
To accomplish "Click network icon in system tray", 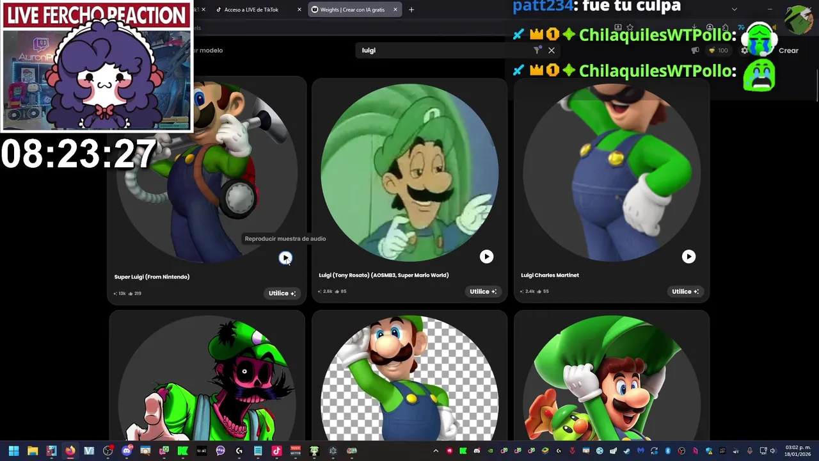I will click(763, 451).
